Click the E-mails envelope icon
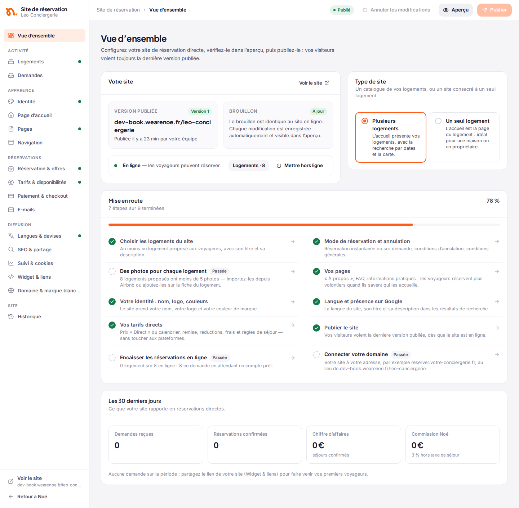The width and height of the screenshot is (519, 508). coord(11,210)
